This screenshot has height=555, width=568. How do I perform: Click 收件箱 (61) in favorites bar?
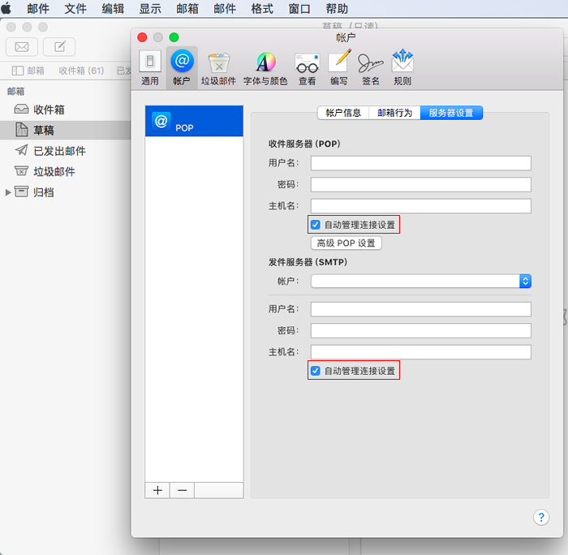click(x=81, y=71)
